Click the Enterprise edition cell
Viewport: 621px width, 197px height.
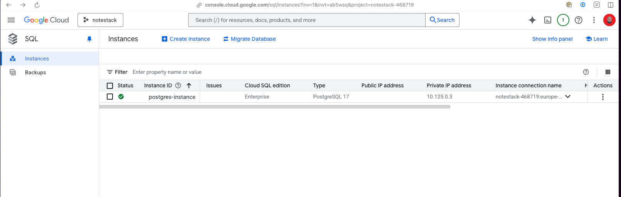click(x=257, y=97)
